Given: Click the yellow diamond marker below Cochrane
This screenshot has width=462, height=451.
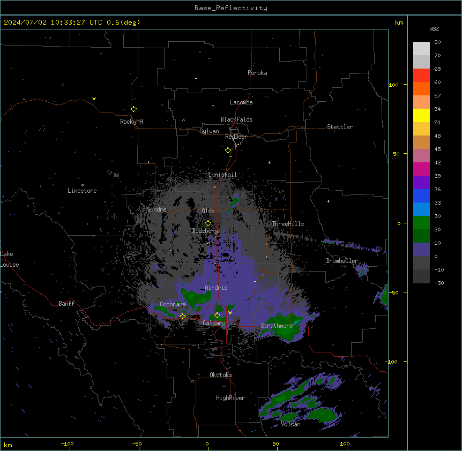Looking at the screenshot, I should [x=182, y=317].
